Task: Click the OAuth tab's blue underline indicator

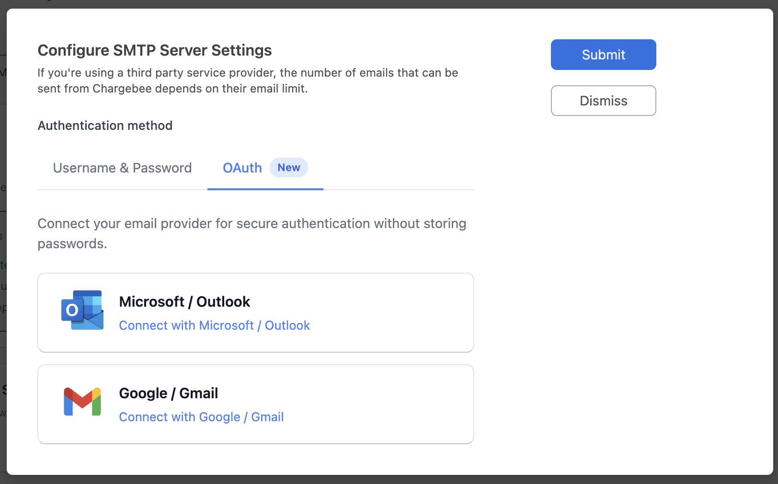Action: tap(265, 190)
